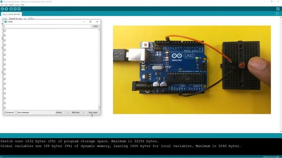Click the Save sketch icon
This screenshot has width=282, height=158.
pyautogui.click(x=19, y=9)
